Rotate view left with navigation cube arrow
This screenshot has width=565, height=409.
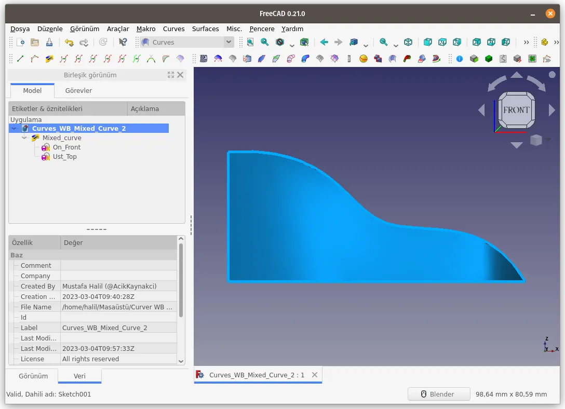(481, 110)
